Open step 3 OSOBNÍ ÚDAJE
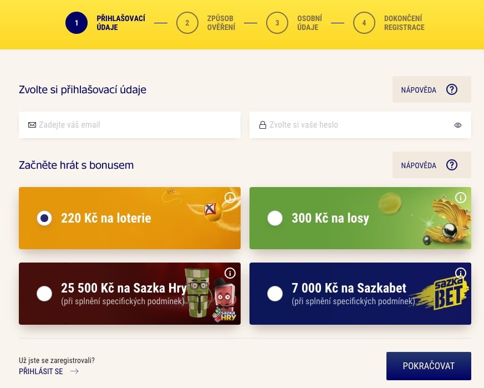 [x=277, y=23]
